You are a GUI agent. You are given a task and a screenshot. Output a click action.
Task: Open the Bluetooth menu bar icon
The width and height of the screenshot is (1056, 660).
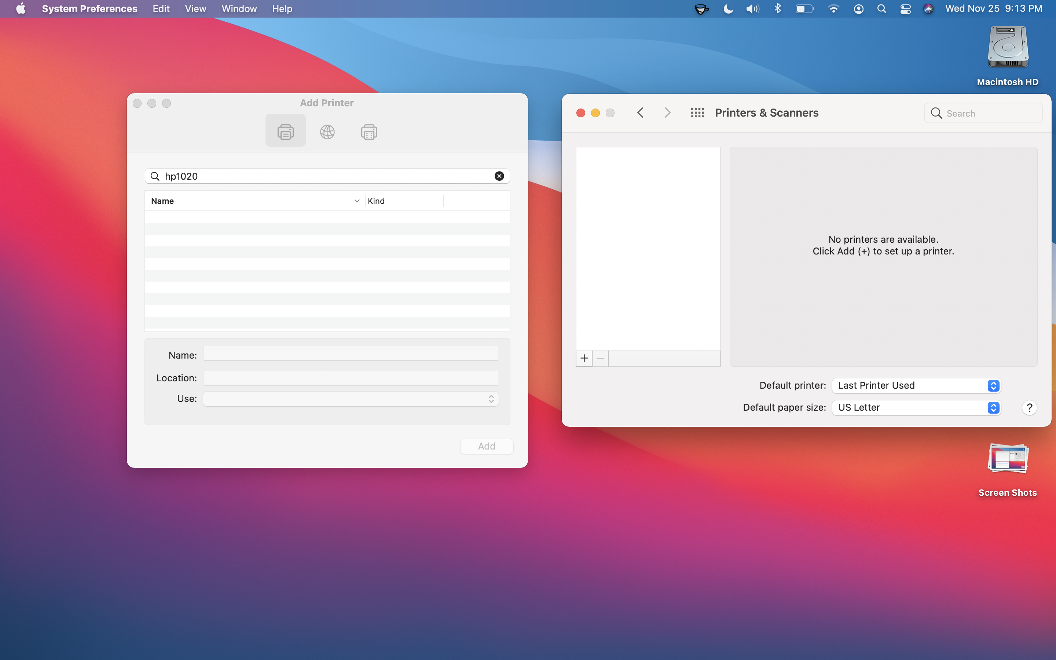pos(778,9)
